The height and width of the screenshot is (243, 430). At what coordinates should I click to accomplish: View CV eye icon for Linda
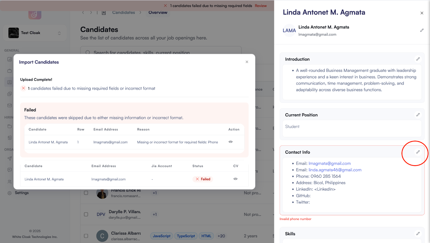(235, 179)
